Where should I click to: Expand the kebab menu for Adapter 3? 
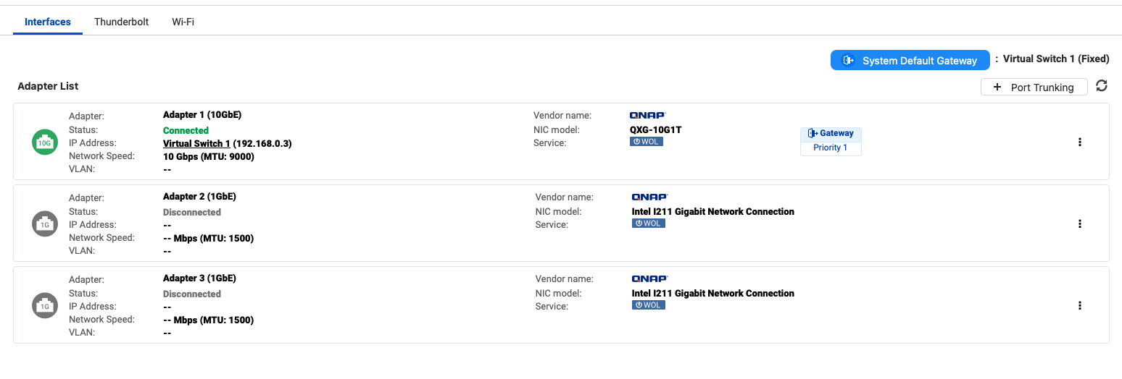coord(1080,305)
